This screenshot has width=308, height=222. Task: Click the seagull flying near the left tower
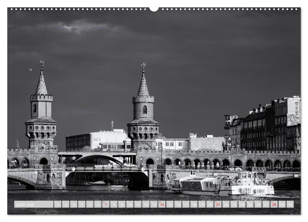click(x=30, y=68)
